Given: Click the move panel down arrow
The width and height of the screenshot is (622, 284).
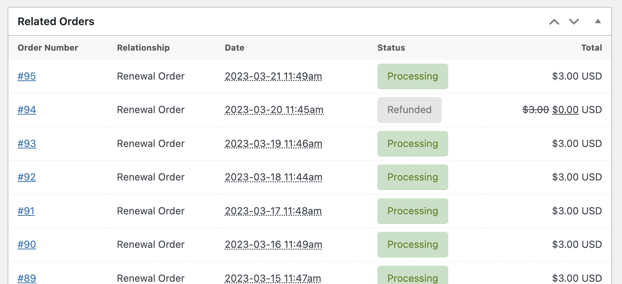Looking at the screenshot, I should click(x=574, y=22).
